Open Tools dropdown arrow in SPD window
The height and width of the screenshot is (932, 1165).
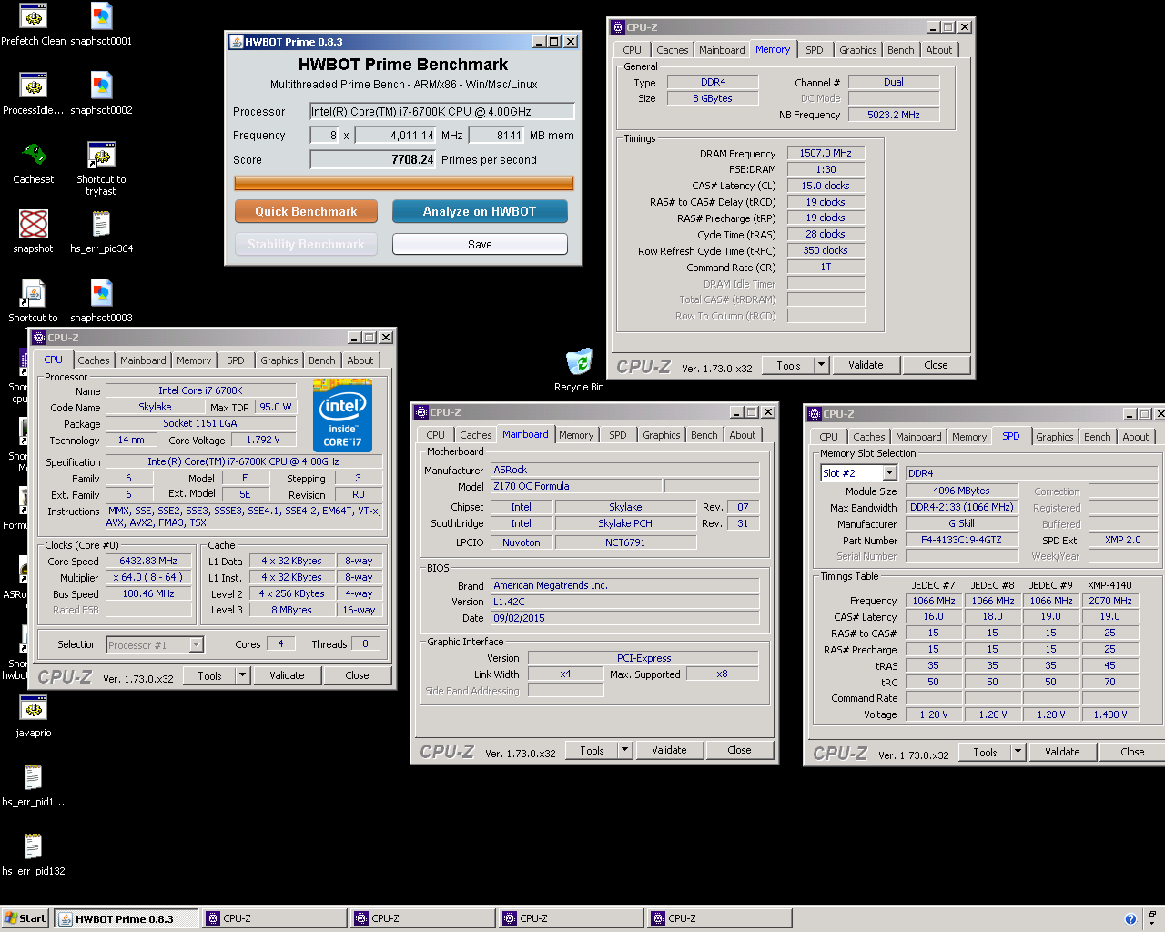pos(1018,752)
